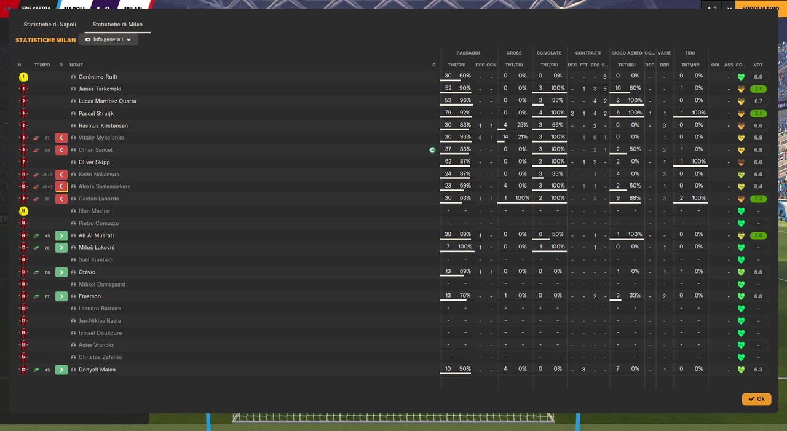Image resolution: width=787 pixels, height=431 pixels.
Task: Open Vitaliy Mykolenko's player profile
Action: coord(101,138)
